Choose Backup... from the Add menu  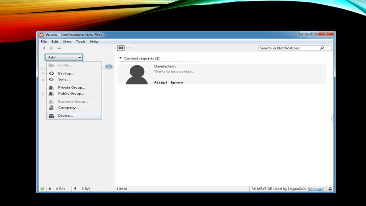click(x=74, y=74)
